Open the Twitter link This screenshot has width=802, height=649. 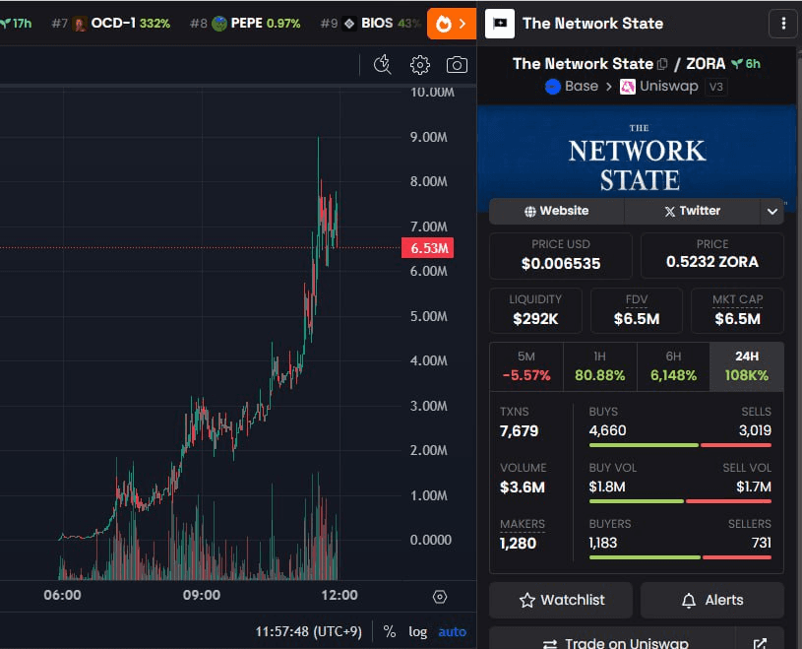click(x=693, y=211)
